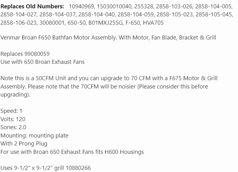Click part number HVA705
The height and width of the screenshot is (172, 238).
coord(154,23)
